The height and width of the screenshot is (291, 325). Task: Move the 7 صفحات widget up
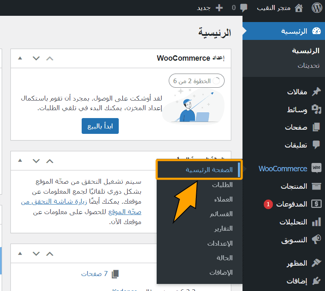[x=50, y=254]
